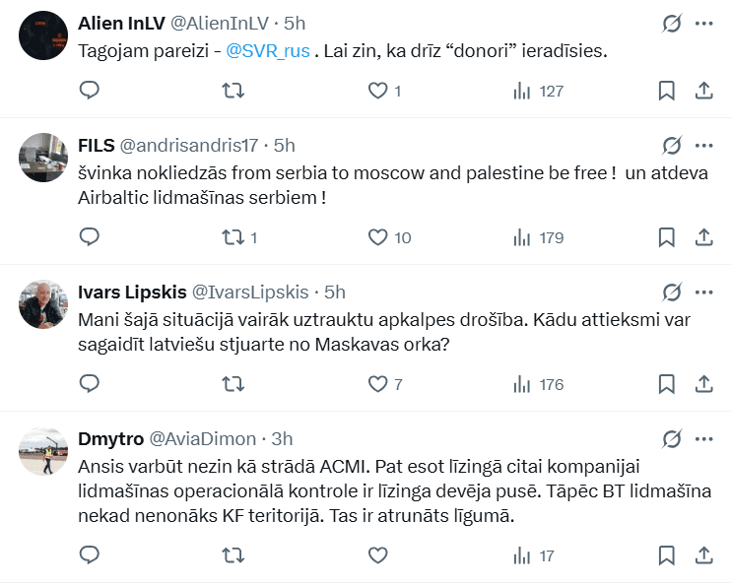
Task: Repost the FILS tweet
Action: click(x=233, y=236)
